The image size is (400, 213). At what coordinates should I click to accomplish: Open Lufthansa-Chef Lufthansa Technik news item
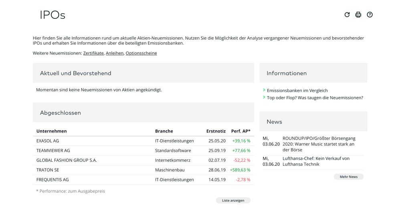316,161
